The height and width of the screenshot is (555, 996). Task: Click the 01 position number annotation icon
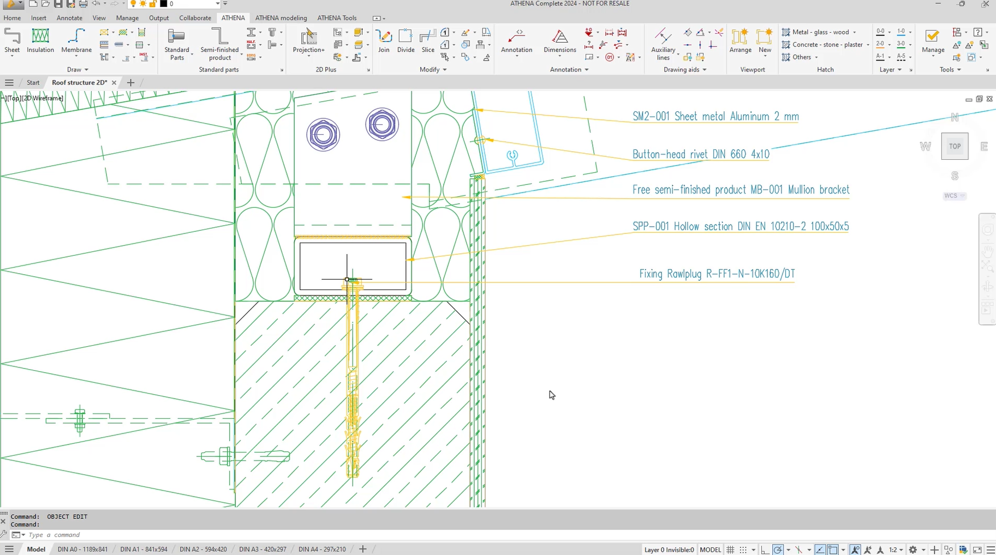pos(610,57)
